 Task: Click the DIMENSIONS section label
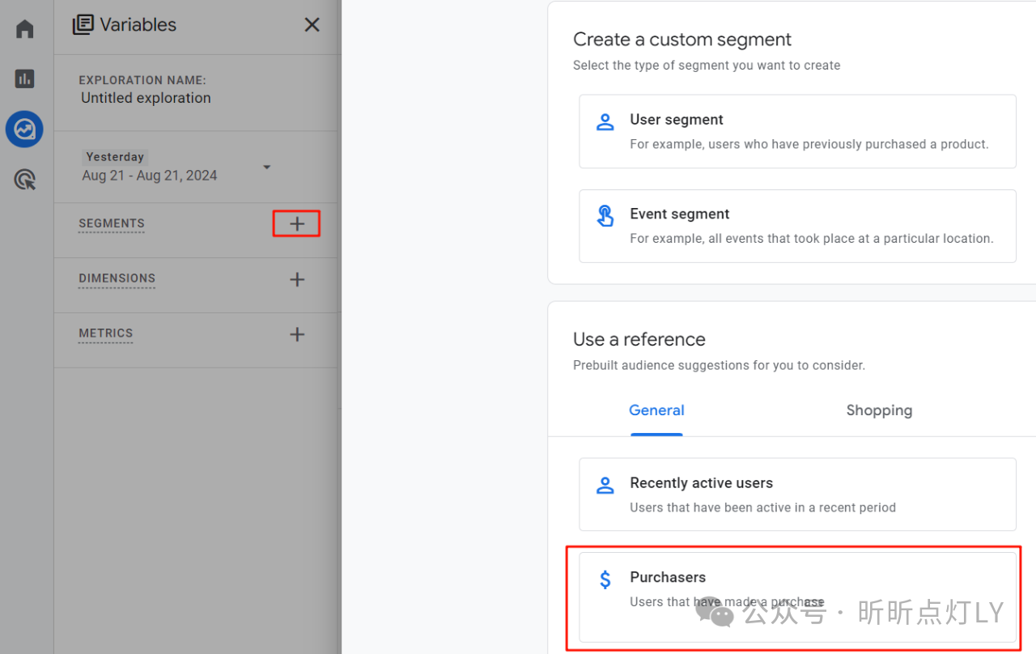point(117,278)
